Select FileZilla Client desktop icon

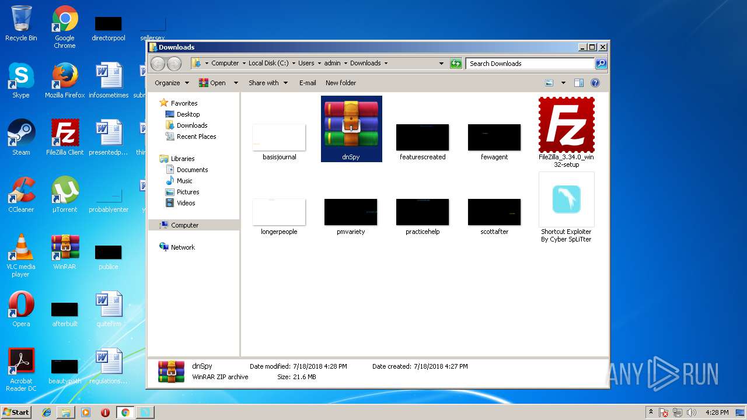[x=65, y=138]
